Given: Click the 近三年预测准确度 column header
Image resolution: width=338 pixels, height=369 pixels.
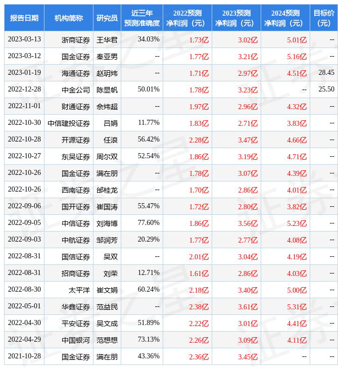Looking at the screenshot, I should click(142, 18).
